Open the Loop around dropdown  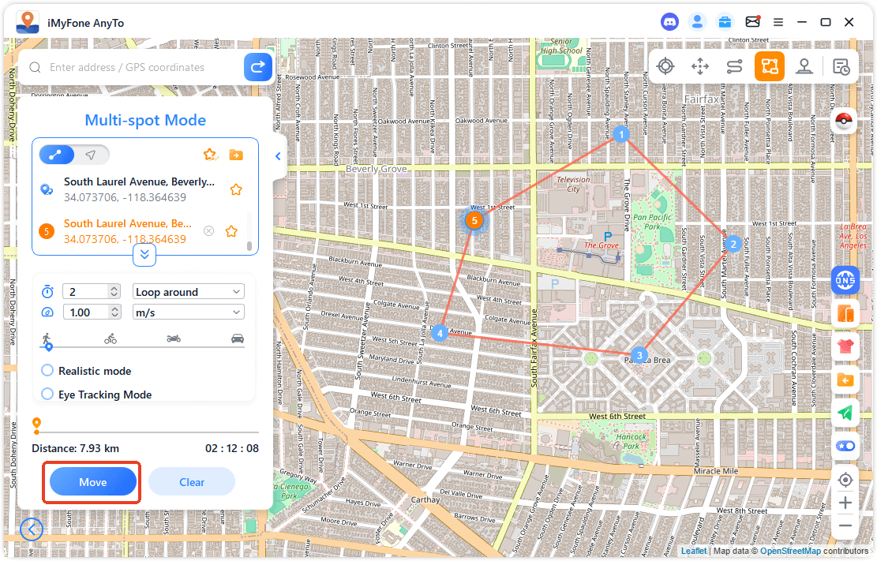[189, 292]
